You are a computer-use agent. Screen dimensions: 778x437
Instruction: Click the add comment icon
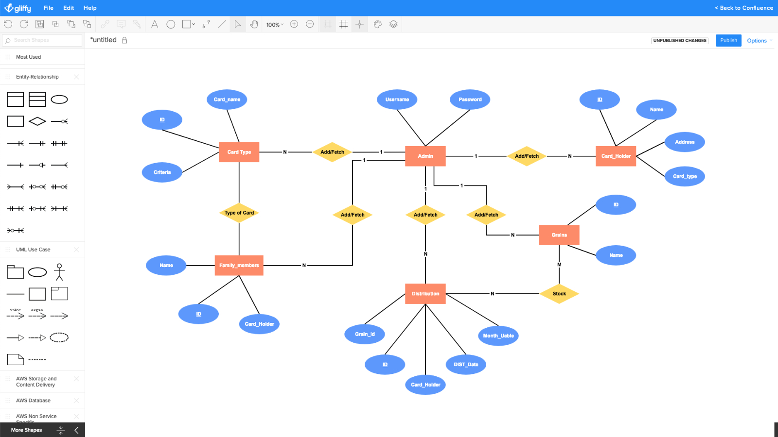click(x=121, y=24)
